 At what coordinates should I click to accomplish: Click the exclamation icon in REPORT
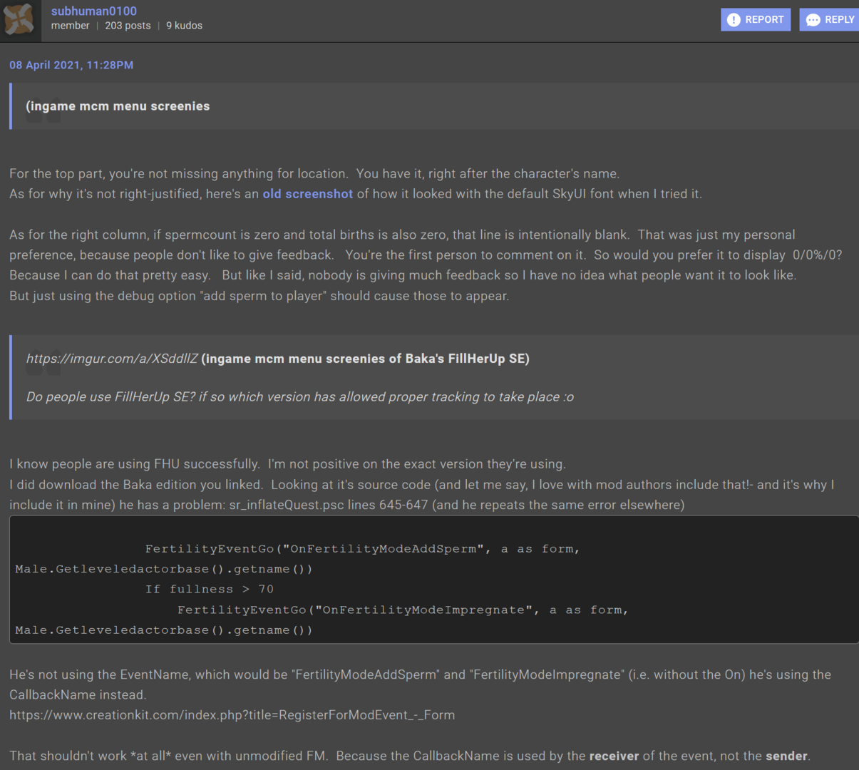coord(734,20)
